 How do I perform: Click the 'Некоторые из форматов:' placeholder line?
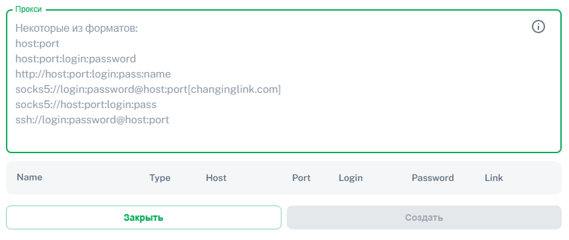[x=76, y=29]
